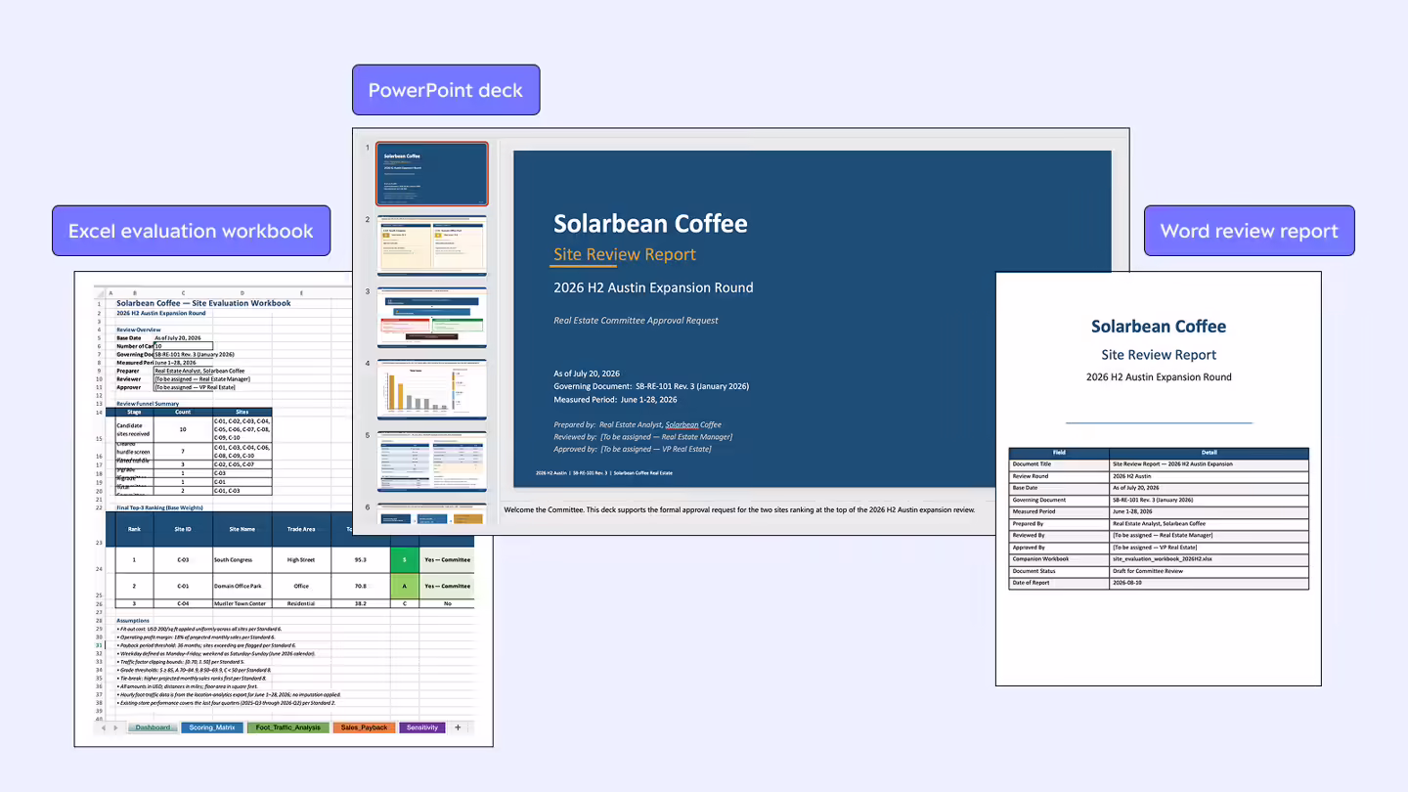The height and width of the screenshot is (792, 1408).
Task: Click the 'Count' header in funnel table
Action: click(183, 413)
